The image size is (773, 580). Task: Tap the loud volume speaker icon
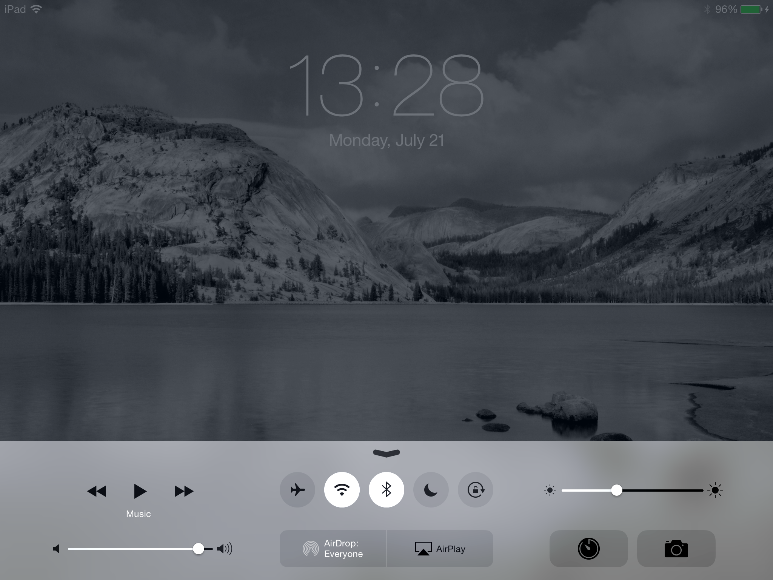click(225, 549)
